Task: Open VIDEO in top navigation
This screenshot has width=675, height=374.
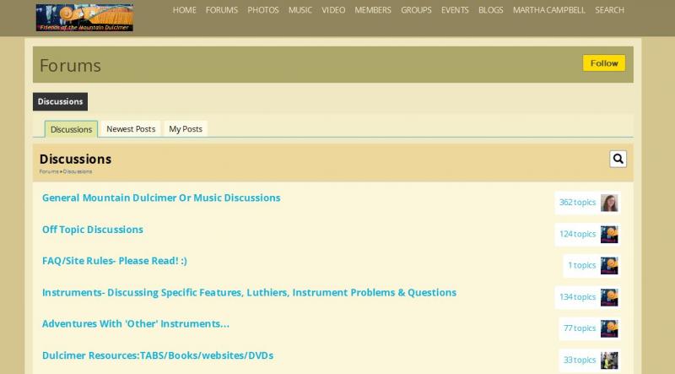Action: 333,10
